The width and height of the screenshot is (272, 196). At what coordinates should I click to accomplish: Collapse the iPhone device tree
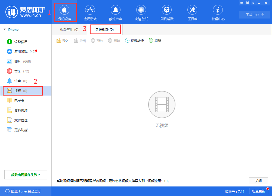pos(5,29)
